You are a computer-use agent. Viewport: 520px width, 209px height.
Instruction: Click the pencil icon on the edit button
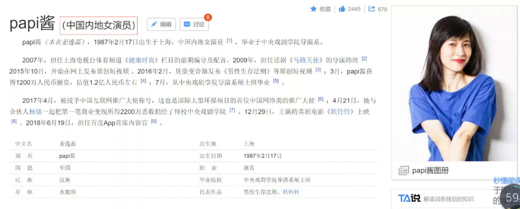(x=154, y=24)
